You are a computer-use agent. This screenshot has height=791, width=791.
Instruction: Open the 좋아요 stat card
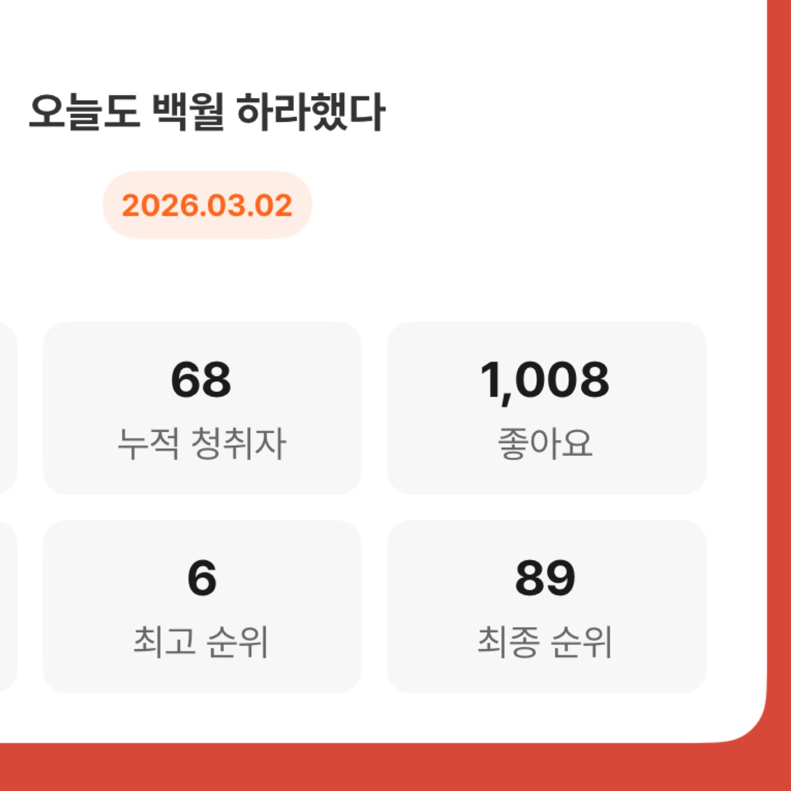point(546,408)
